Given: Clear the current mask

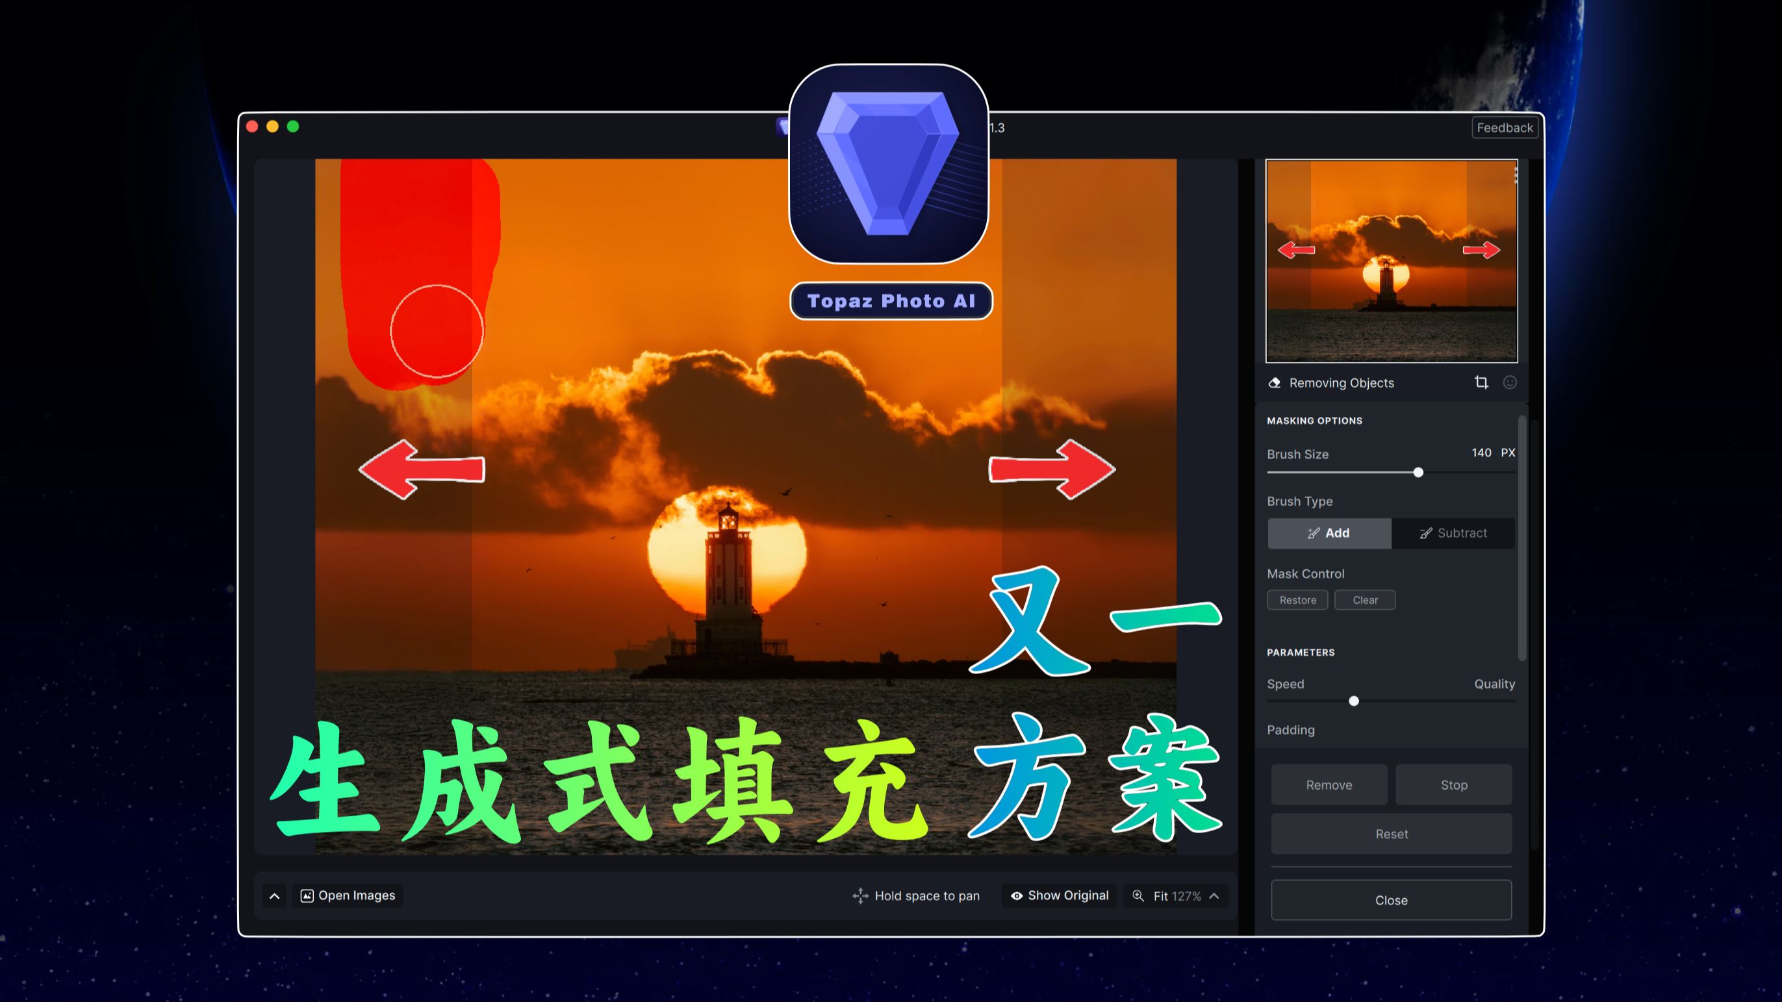Looking at the screenshot, I should point(1364,599).
